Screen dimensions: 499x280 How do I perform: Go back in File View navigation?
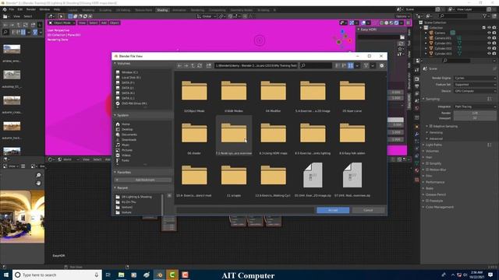179,65
